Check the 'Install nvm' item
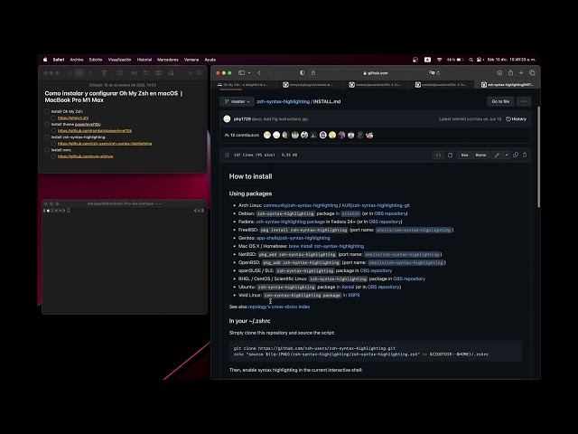 (x=47, y=150)
